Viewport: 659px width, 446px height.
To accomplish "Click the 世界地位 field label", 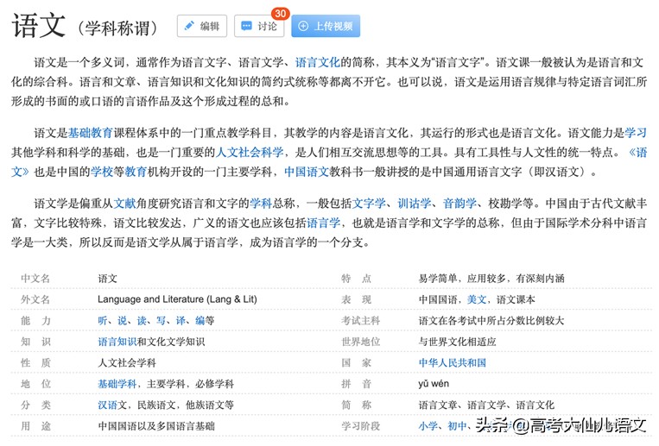I will [x=361, y=342].
